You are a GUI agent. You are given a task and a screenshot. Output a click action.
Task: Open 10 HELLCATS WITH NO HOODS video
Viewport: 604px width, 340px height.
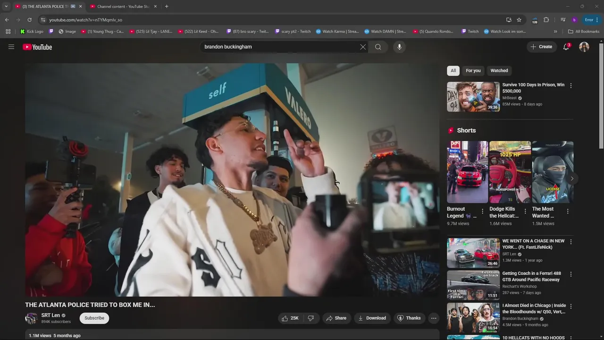click(x=533, y=338)
